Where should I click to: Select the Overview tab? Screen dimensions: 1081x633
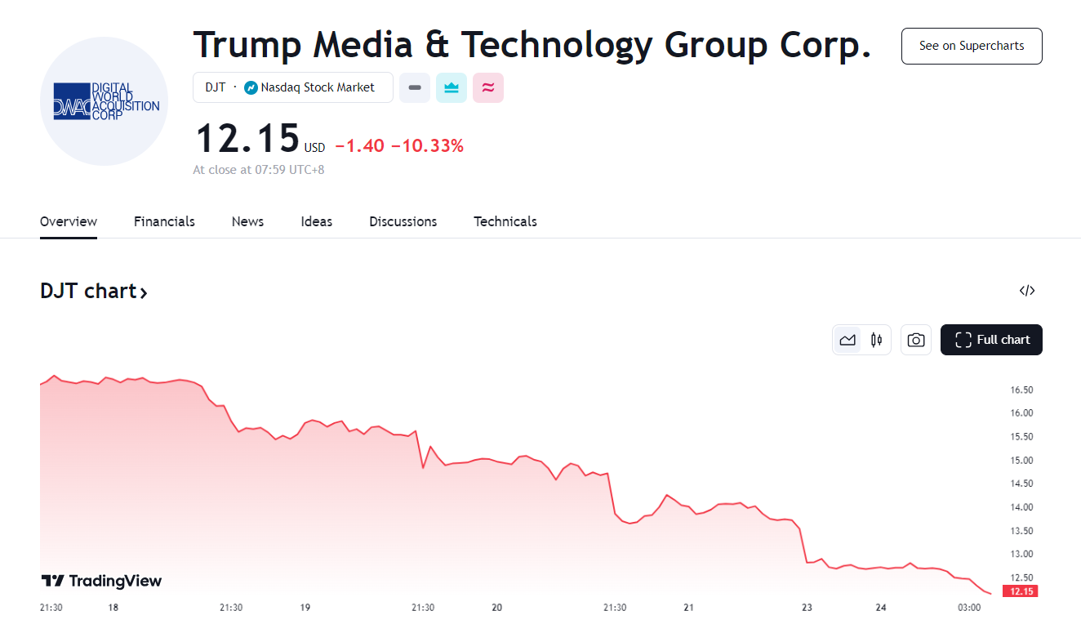click(69, 221)
